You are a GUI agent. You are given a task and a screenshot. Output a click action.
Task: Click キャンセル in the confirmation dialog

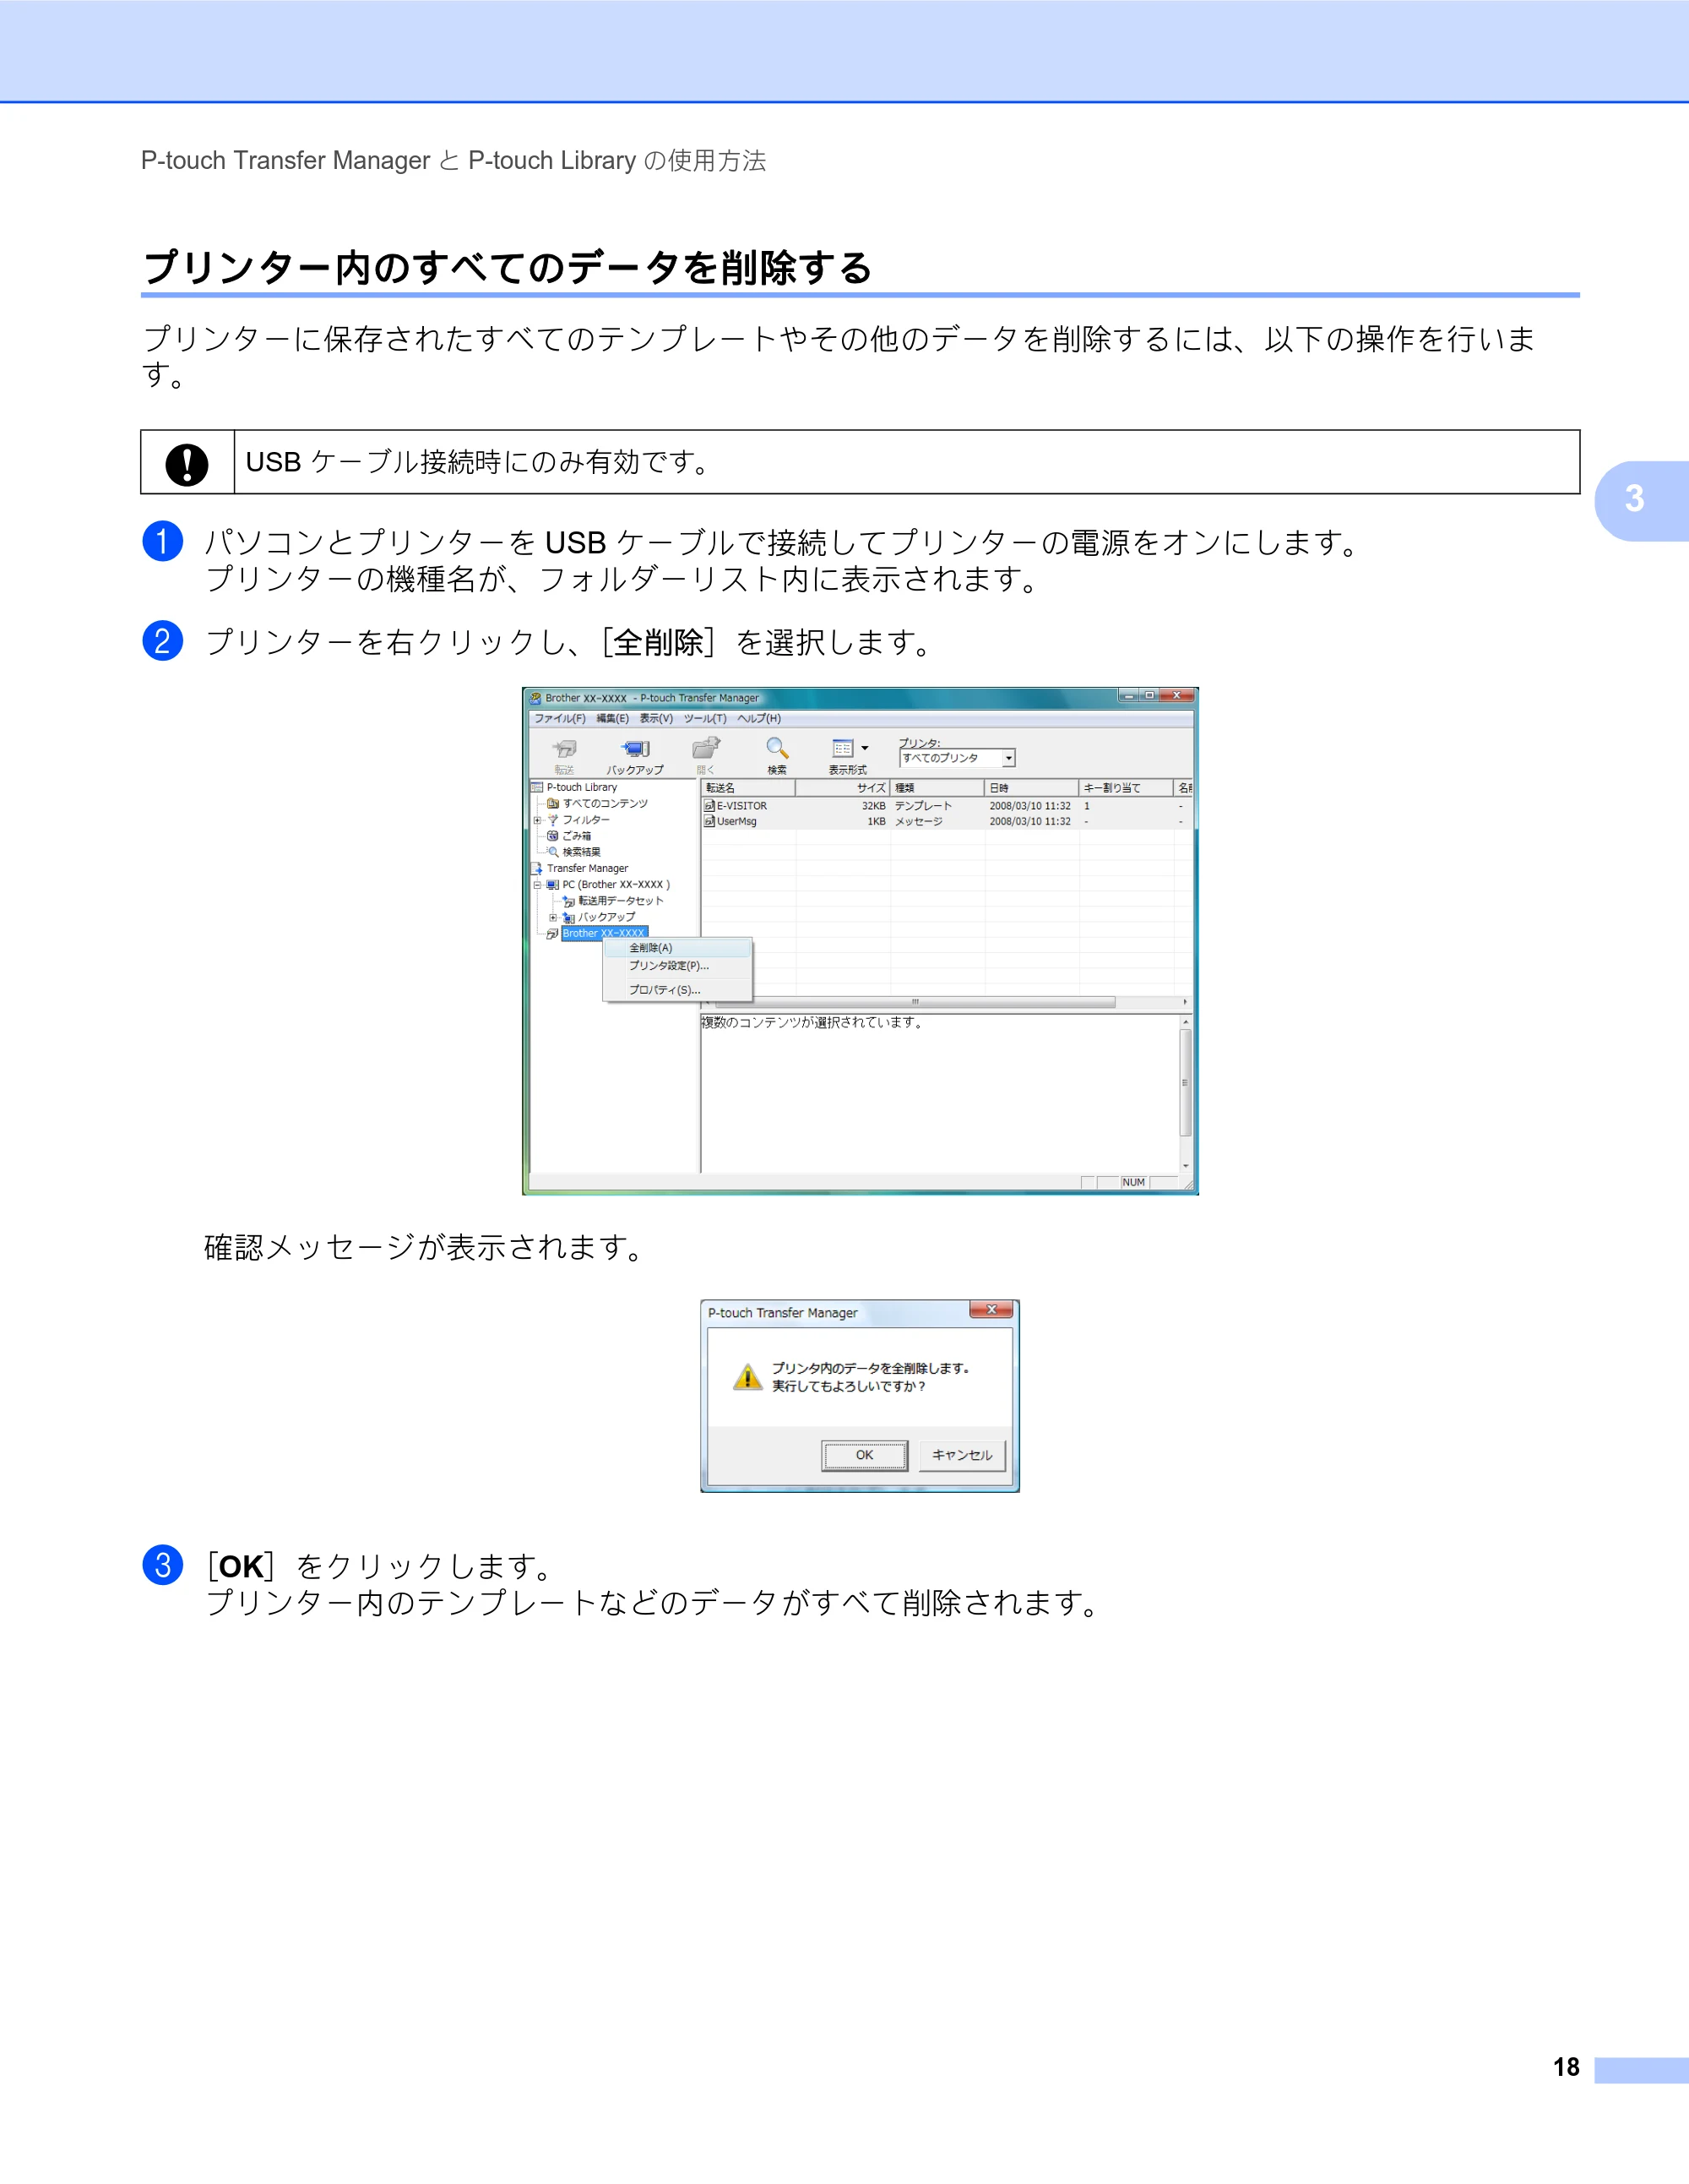963,1456
